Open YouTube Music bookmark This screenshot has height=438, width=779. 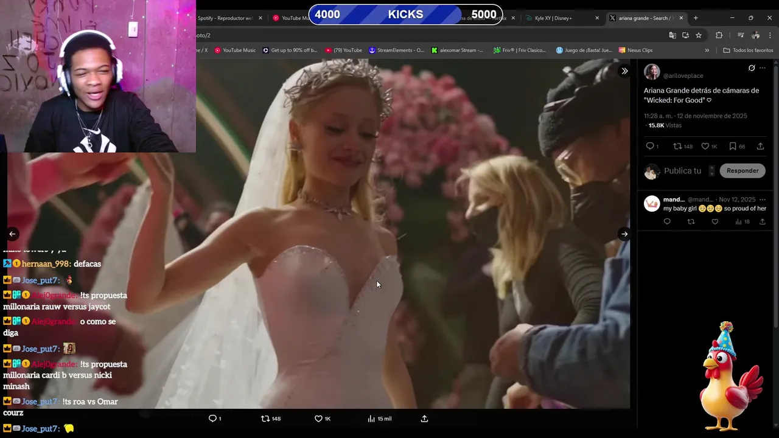[235, 50]
